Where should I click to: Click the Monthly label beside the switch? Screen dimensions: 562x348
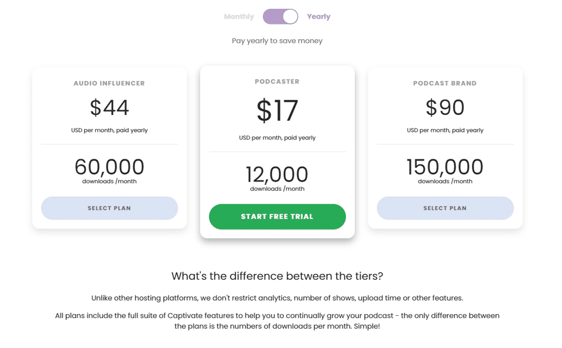coord(238,16)
